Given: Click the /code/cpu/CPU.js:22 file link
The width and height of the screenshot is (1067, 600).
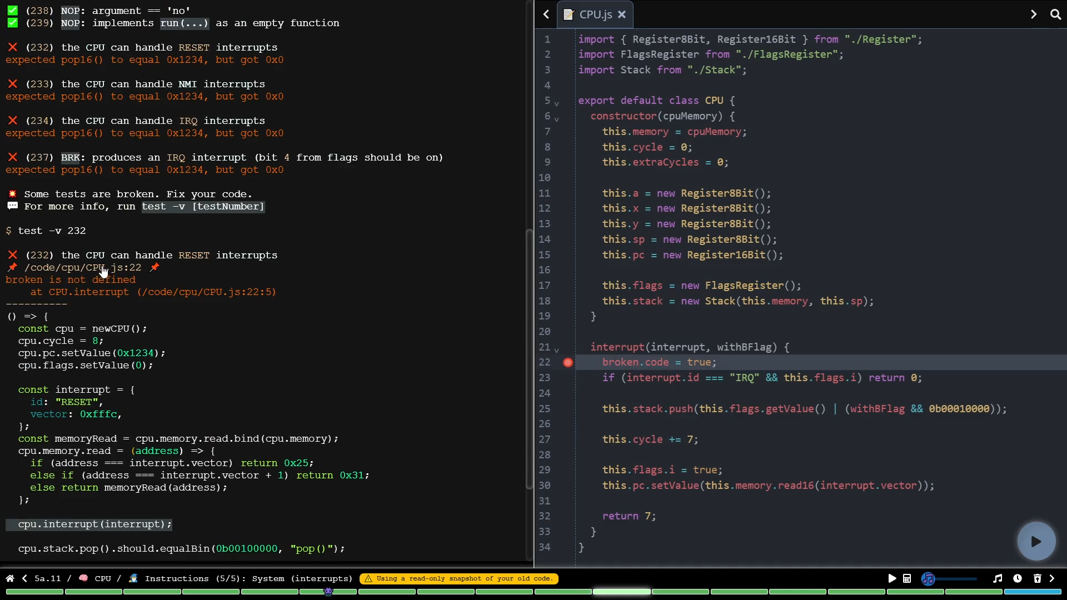Looking at the screenshot, I should (83, 268).
